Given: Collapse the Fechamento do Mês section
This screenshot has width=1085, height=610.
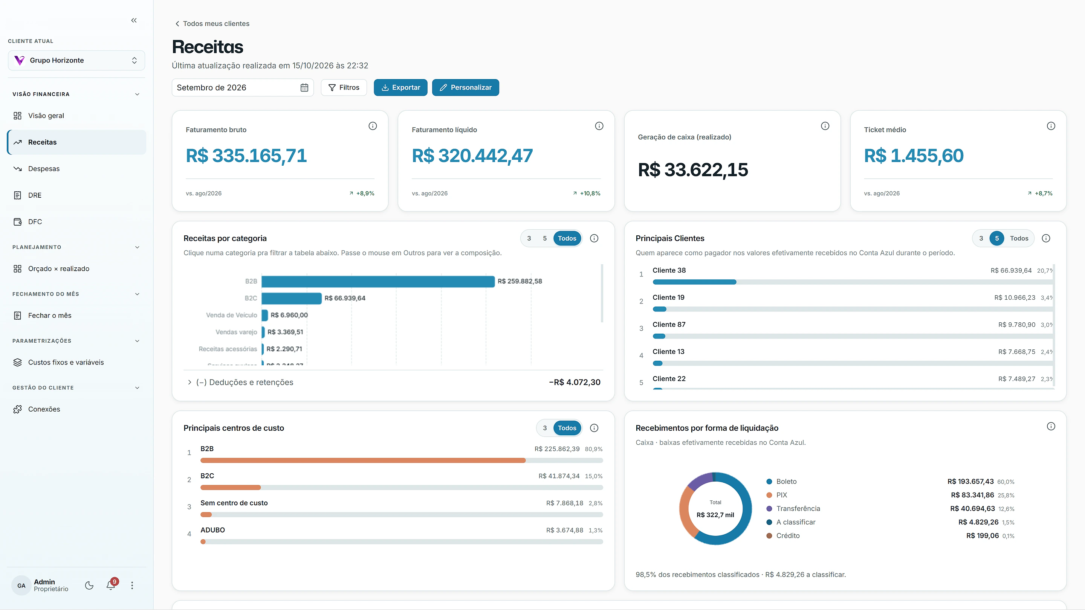Looking at the screenshot, I should tap(137, 294).
